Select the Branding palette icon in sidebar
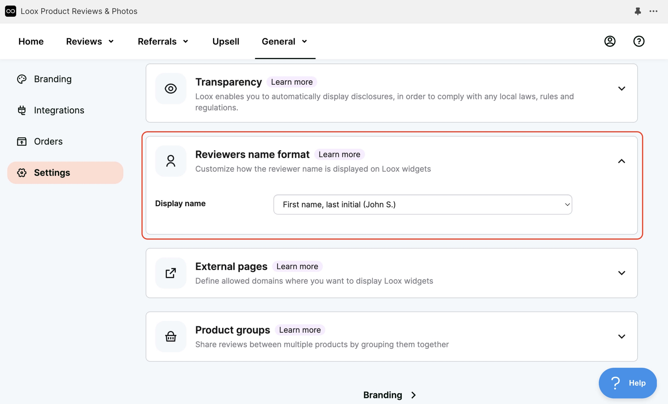This screenshot has width=668, height=404. pos(22,79)
